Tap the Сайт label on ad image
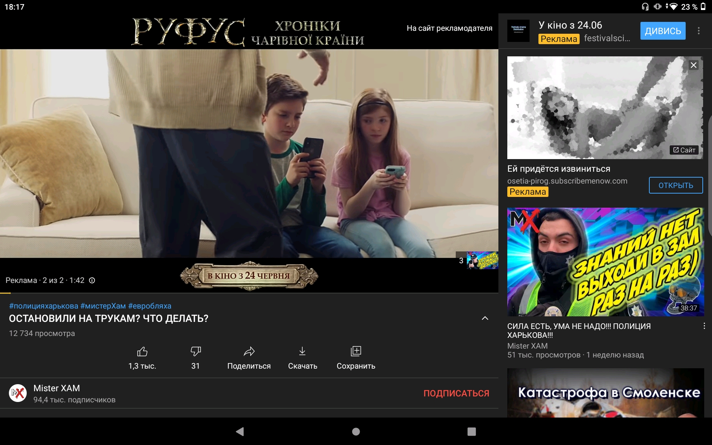712x445 pixels. pos(684,150)
